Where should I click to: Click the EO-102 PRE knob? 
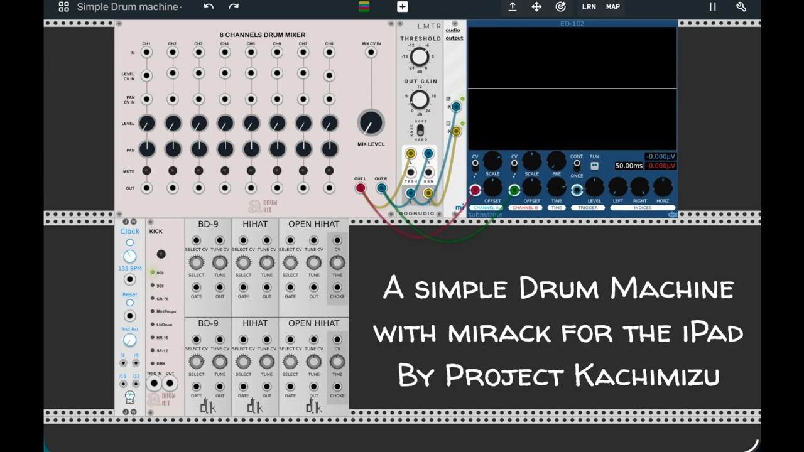coord(557,161)
